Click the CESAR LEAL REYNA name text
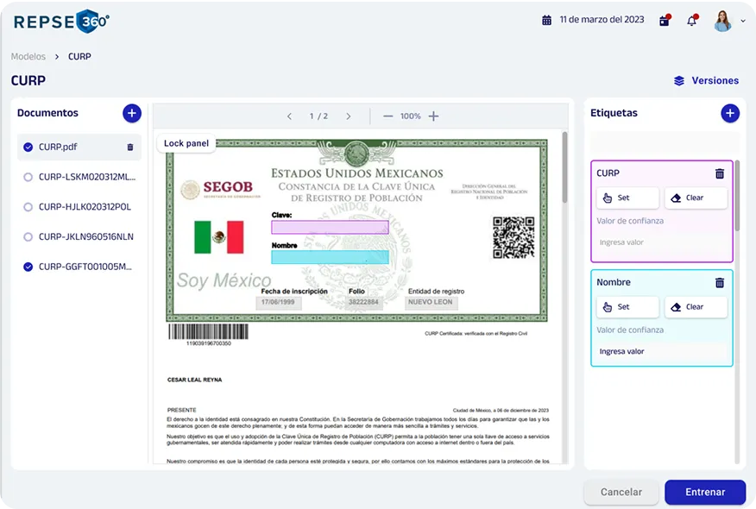Viewport: 756px width, 509px height. 195,380
